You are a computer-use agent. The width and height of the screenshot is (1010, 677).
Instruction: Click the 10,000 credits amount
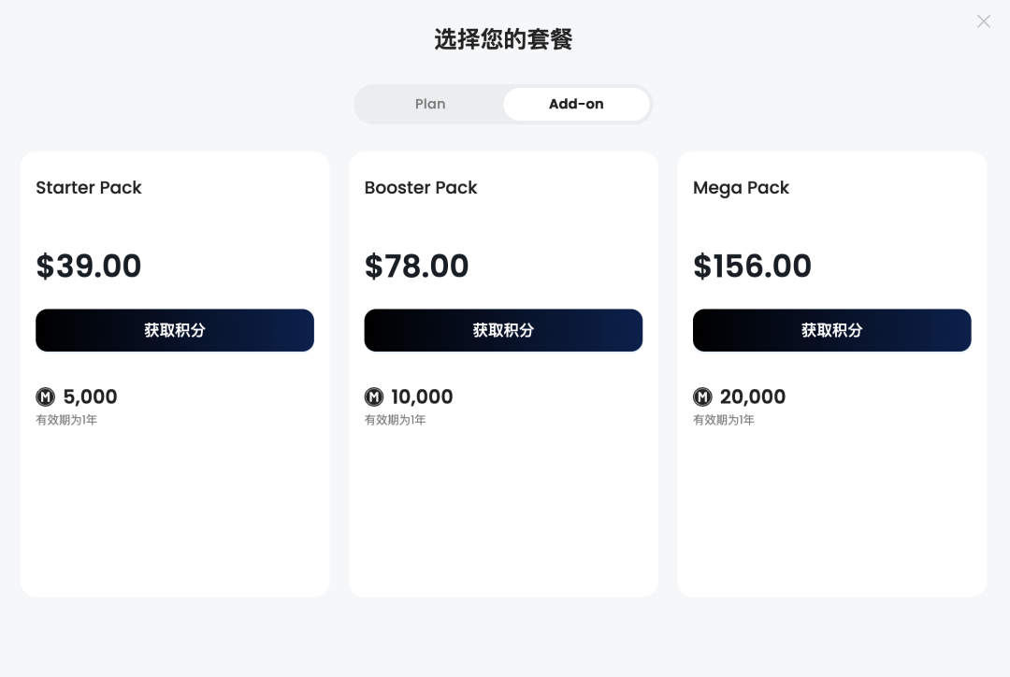coord(422,397)
